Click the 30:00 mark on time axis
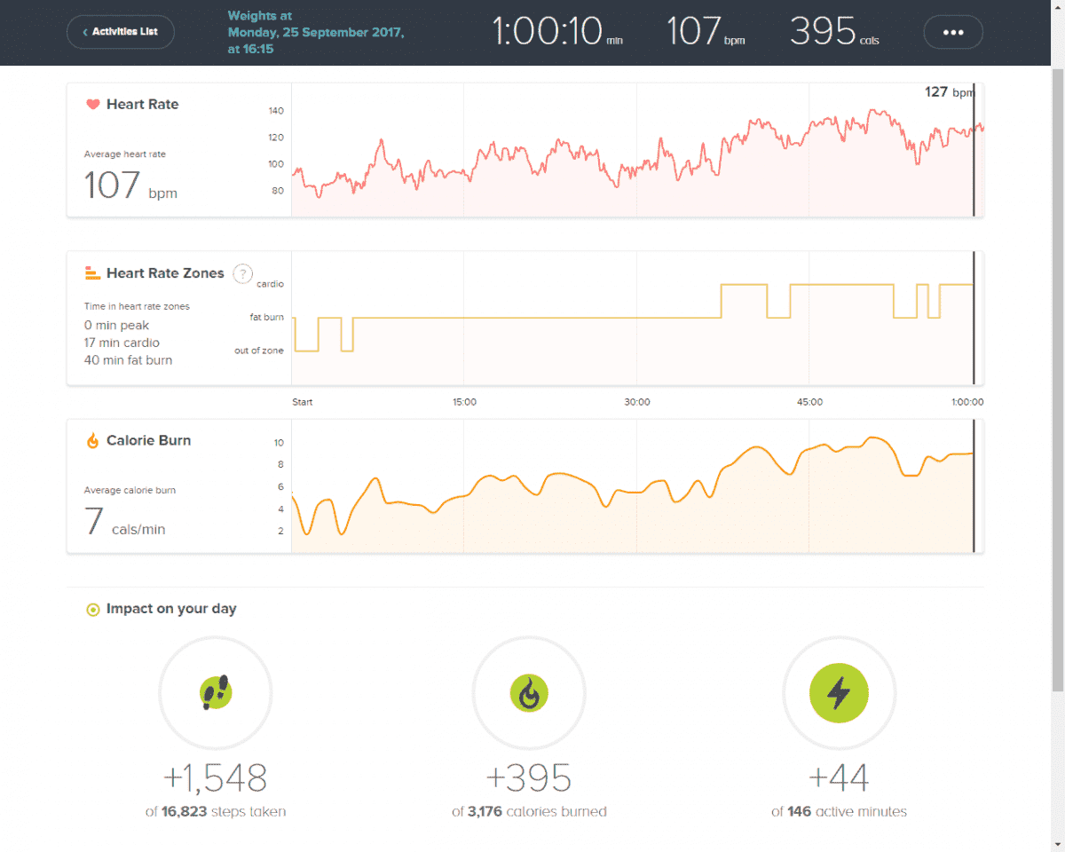The height and width of the screenshot is (852, 1065). point(636,402)
